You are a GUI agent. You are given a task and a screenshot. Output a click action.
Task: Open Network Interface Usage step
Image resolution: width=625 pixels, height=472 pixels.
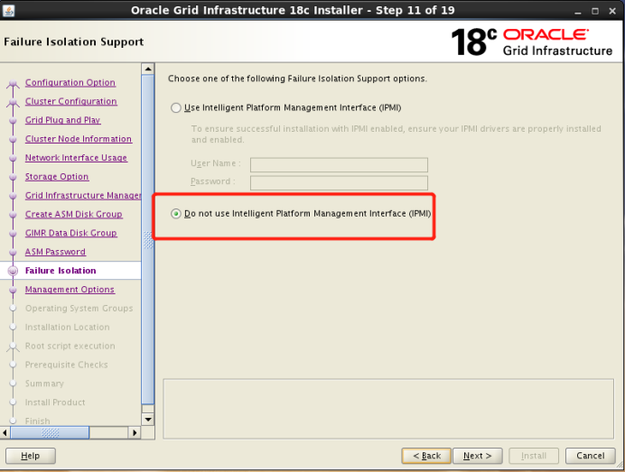(x=76, y=158)
